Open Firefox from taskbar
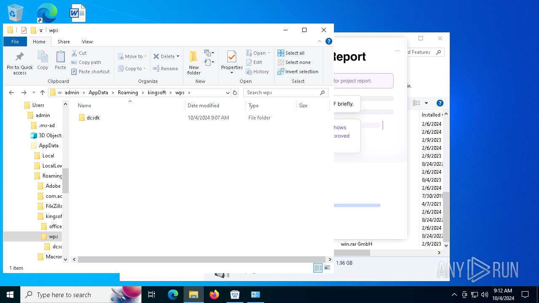Image resolution: width=539 pixels, height=303 pixels. (x=214, y=295)
